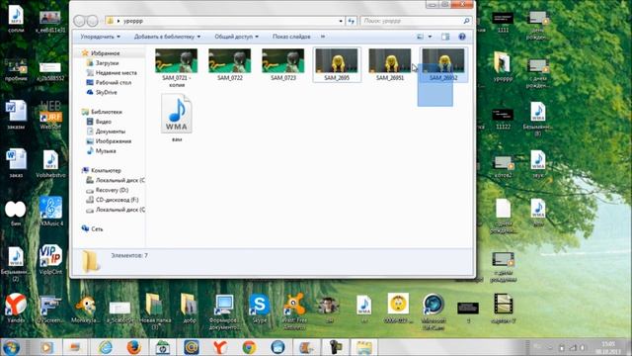
Task: Select the SAM_26951 image file
Action: 390,61
